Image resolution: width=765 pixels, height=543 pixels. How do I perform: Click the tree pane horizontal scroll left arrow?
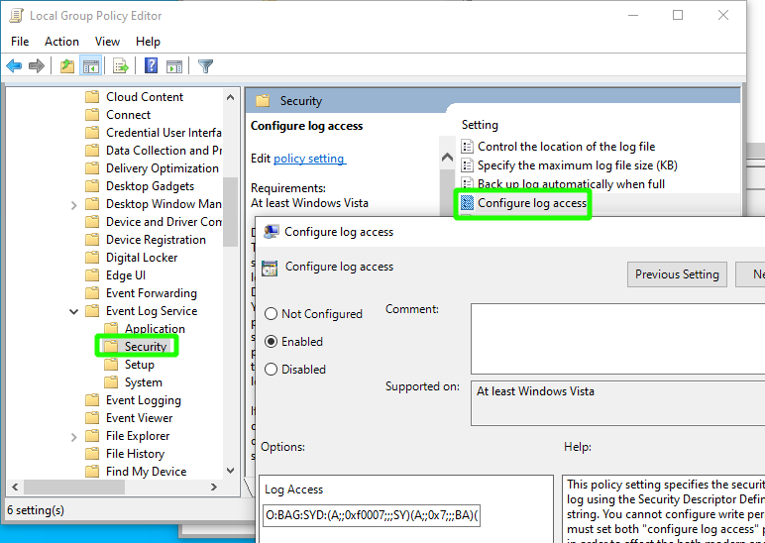point(15,487)
